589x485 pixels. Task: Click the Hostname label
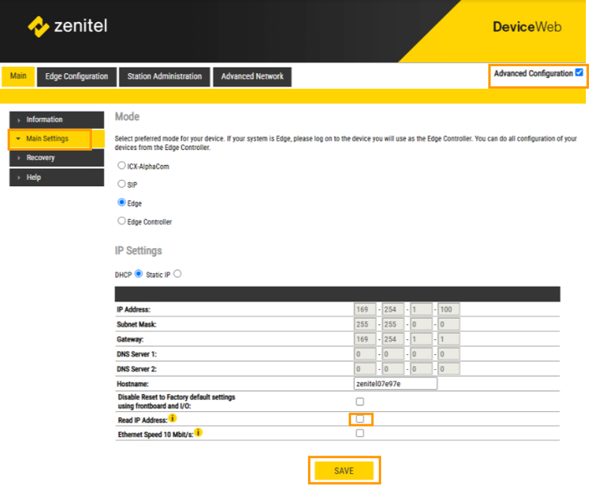(133, 384)
